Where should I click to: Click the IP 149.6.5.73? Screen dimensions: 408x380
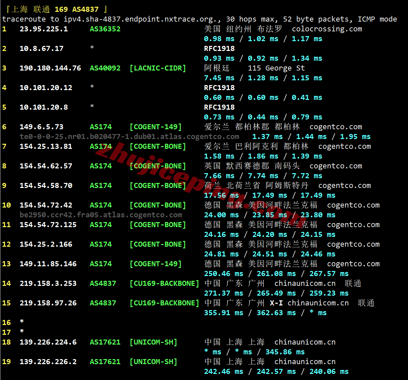(x=42, y=127)
